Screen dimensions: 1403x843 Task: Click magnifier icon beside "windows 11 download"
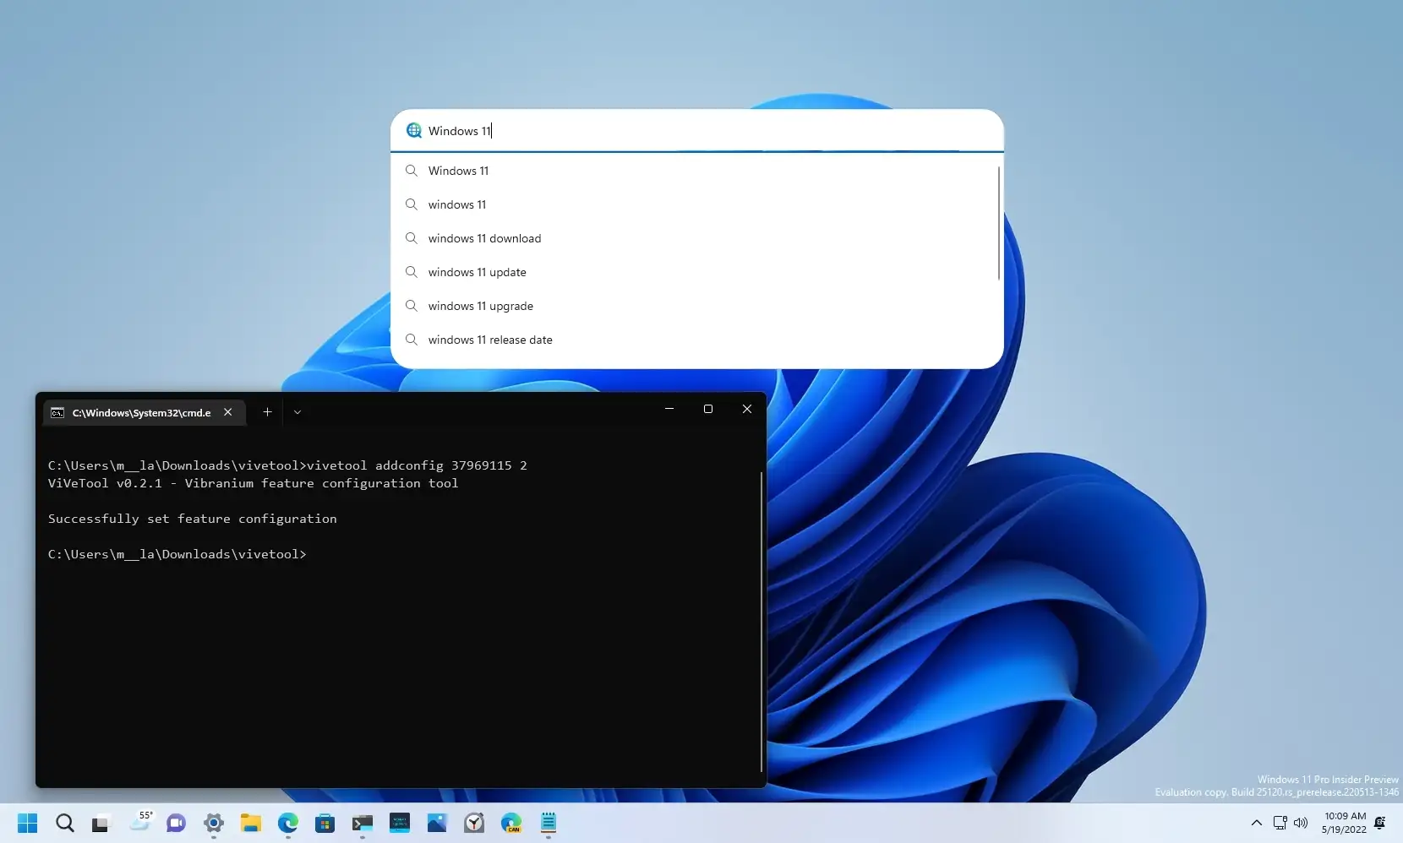pyautogui.click(x=412, y=238)
